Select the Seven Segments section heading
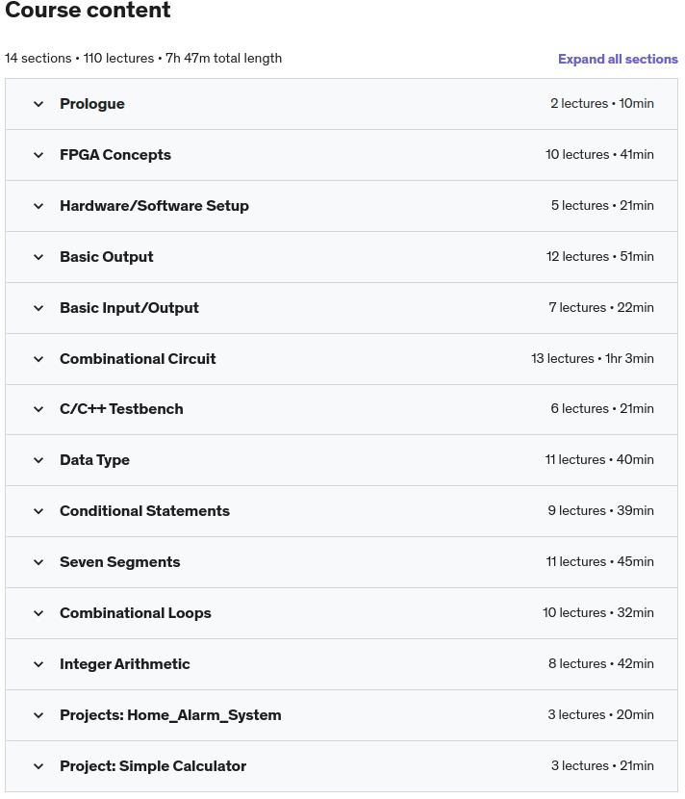 coord(119,562)
